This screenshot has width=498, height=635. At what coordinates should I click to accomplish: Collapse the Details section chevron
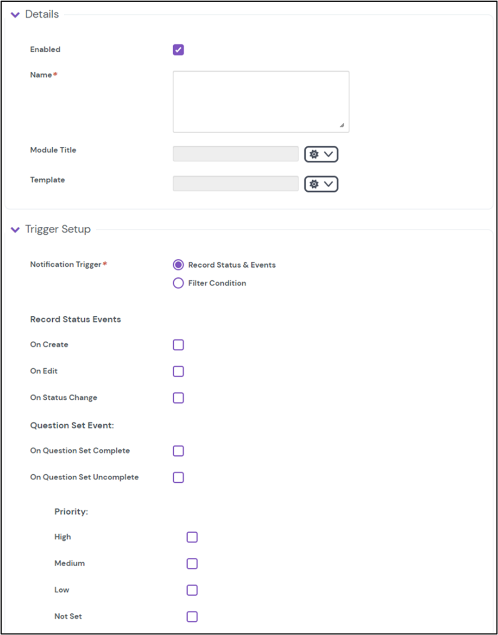[x=14, y=14]
